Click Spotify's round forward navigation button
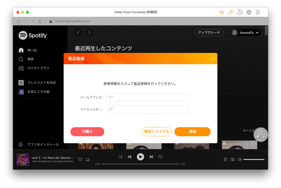The width and height of the screenshot is (281, 188). click(x=89, y=33)
